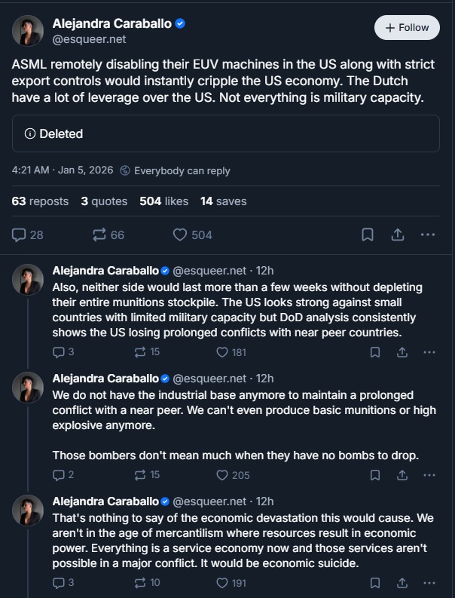This screenshot has height=598, width=455.
Task: Click the Follow button
Action: tap(407, 27)
